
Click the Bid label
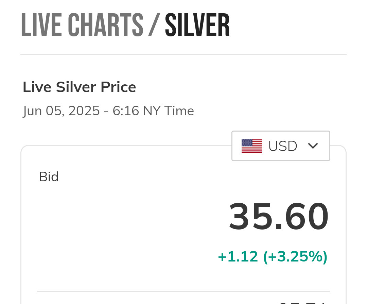tap(49, 177)
